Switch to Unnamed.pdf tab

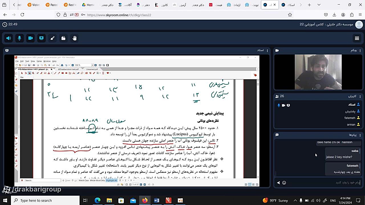coord(92,69)
